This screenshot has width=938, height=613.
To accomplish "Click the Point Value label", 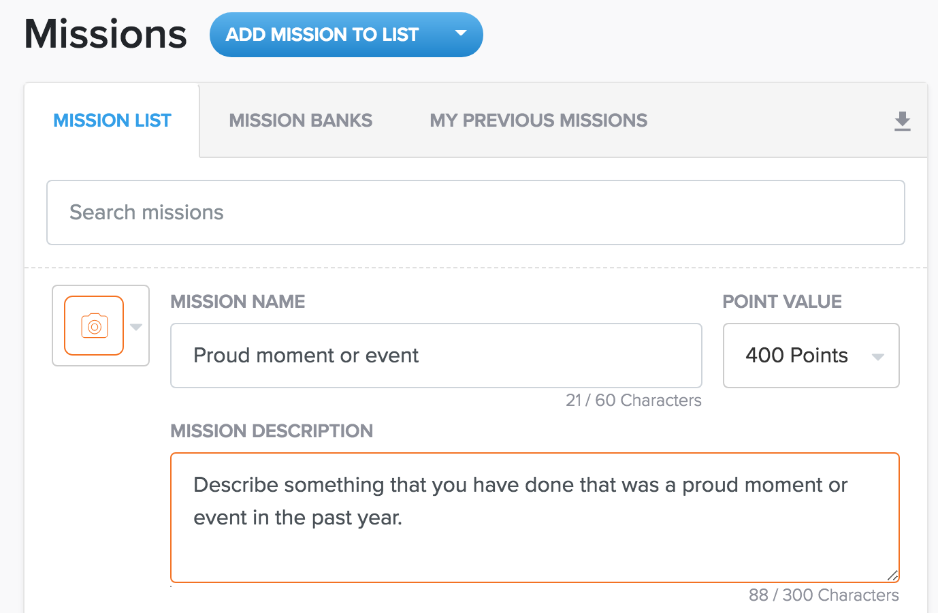I will pos(781,302).
